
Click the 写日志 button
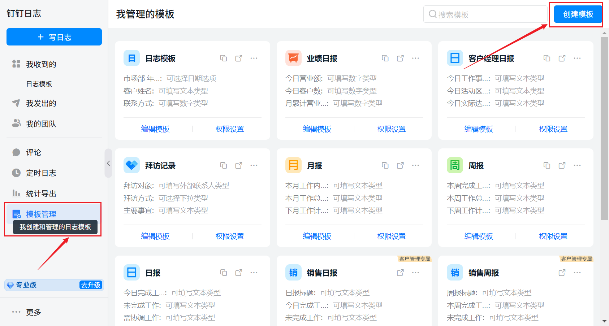tap(54, 37)
